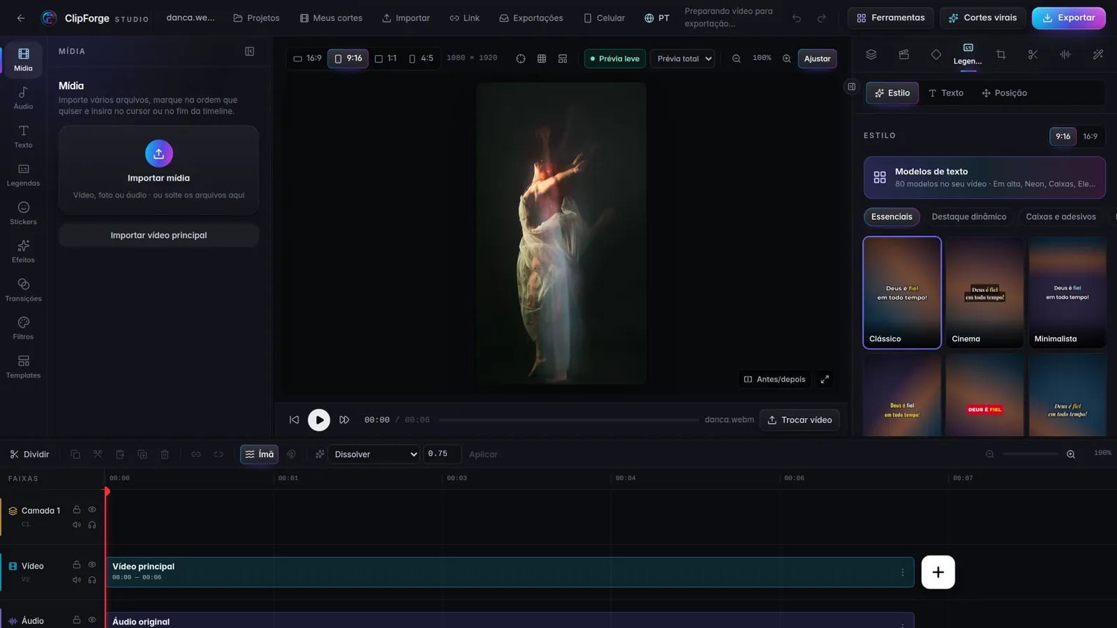The width and height of the screenshot is (1117, 628).
Task: Open Meus cortes in the top menu
Action: tap(331, 18)
